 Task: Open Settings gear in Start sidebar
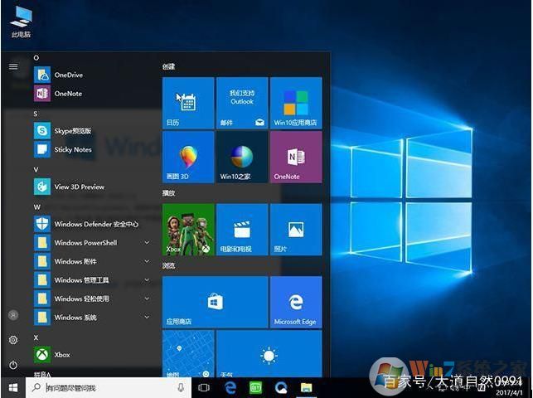(x=13, y=340)
